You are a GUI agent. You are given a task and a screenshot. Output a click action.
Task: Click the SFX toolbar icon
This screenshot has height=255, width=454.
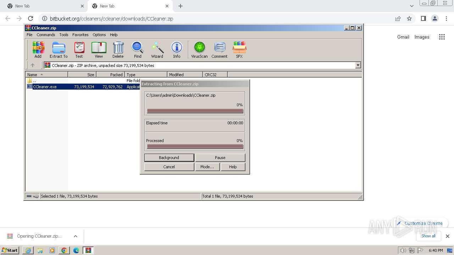coord(239,50)
